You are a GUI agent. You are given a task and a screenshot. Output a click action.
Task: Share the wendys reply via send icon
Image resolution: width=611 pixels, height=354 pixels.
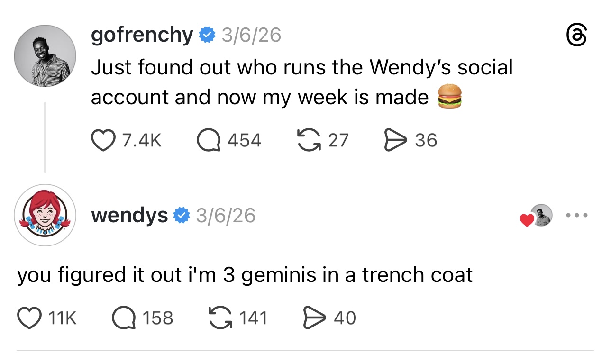click(x=313, y=318)
